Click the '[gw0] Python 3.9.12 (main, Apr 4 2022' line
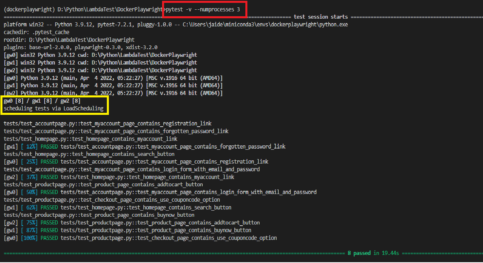The image size is (483, 263). (x=113, y=78)
